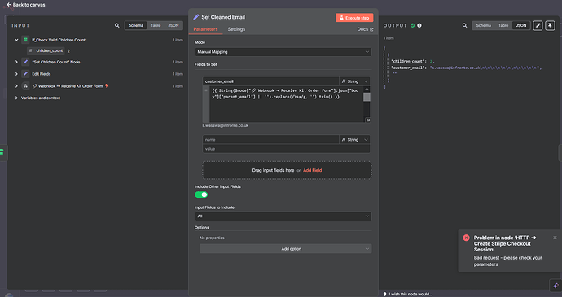This screenshot has width=562, height=297.
Task: Switch OUTPUT panel to Schema view
Action: [x=484, y=25]
